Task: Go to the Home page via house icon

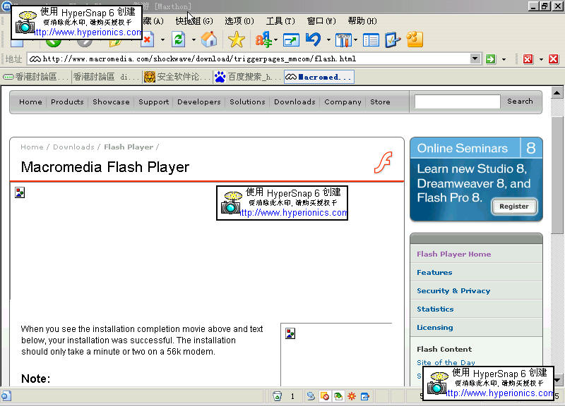Action: click(209, 39)
